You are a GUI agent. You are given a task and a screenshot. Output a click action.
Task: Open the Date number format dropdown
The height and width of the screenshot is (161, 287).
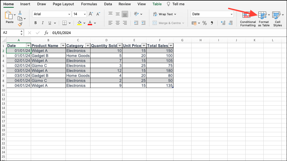[x=231, y=14]
